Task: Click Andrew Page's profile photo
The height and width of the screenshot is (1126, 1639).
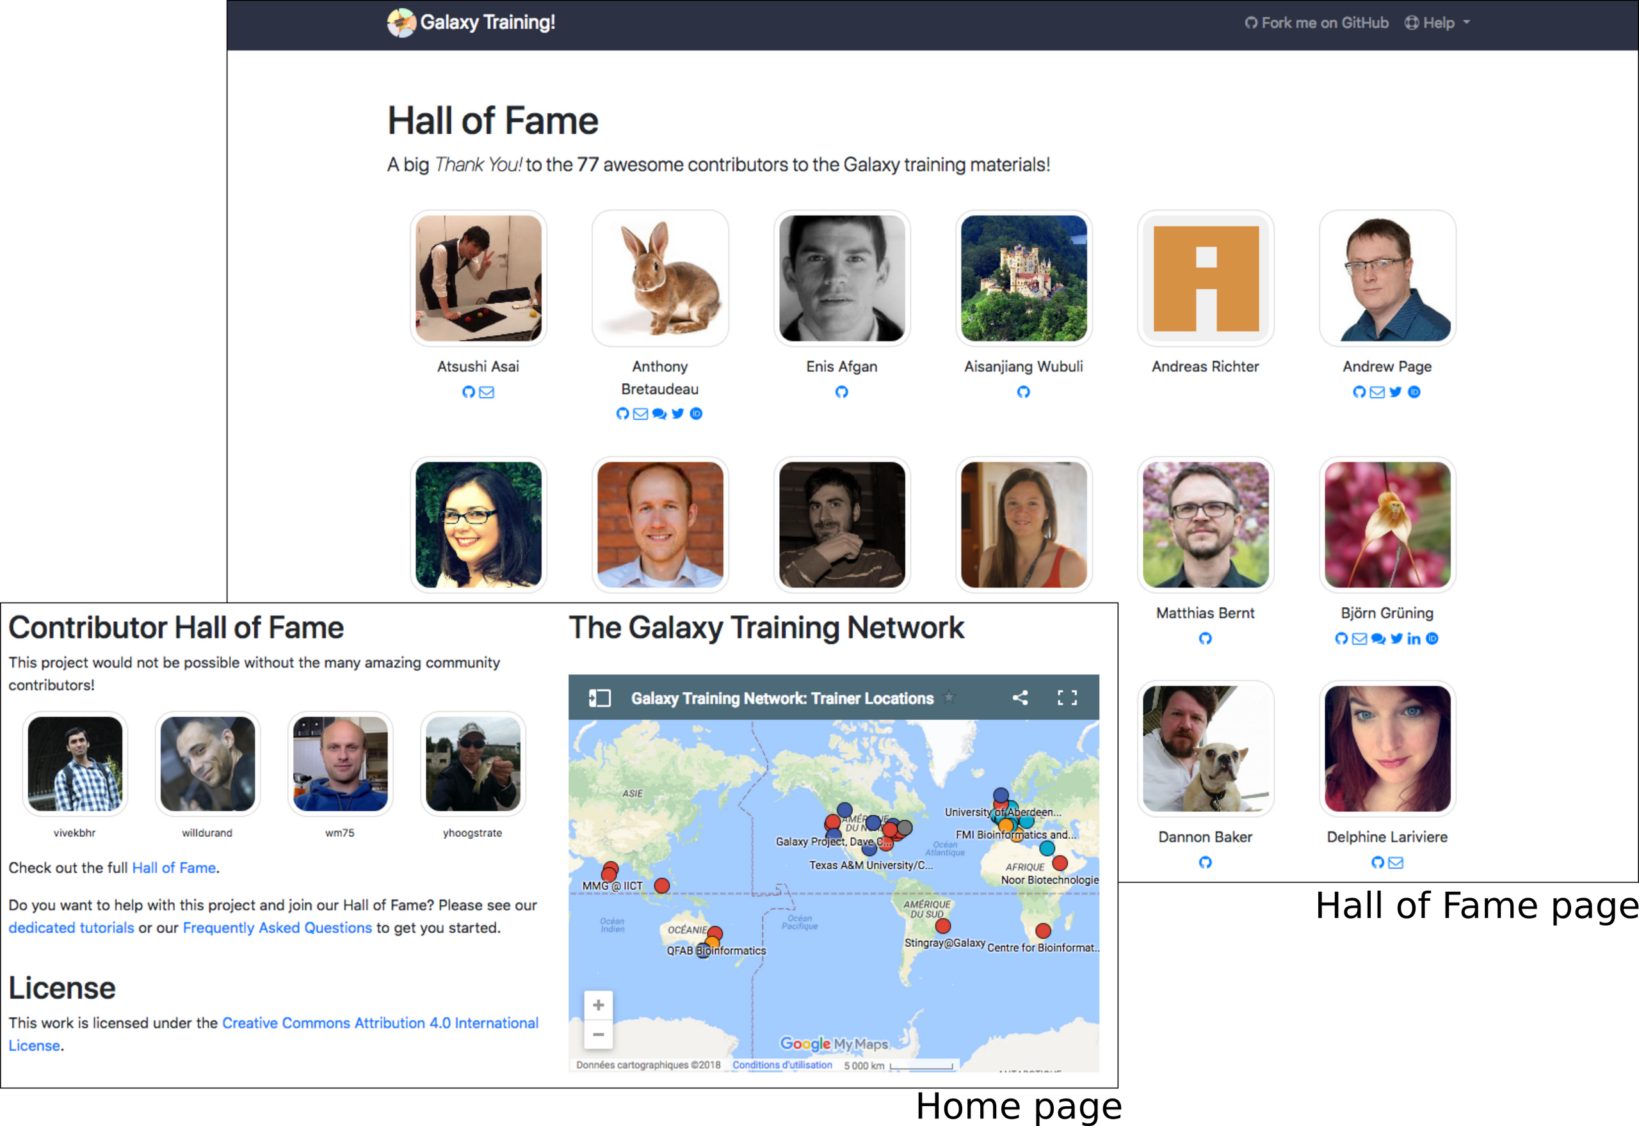Action: [x=1388, y=278]
